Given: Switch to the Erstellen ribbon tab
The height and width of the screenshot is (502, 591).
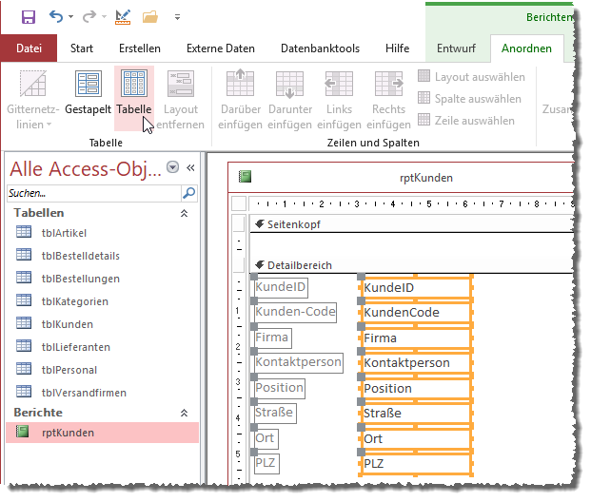Looking at the screenshot, I should pyautogui.click(x=139, y=48).
